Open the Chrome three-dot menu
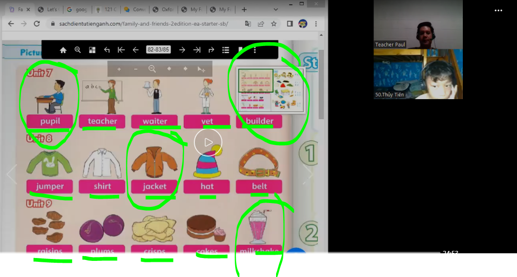 (x=316, y=24)
